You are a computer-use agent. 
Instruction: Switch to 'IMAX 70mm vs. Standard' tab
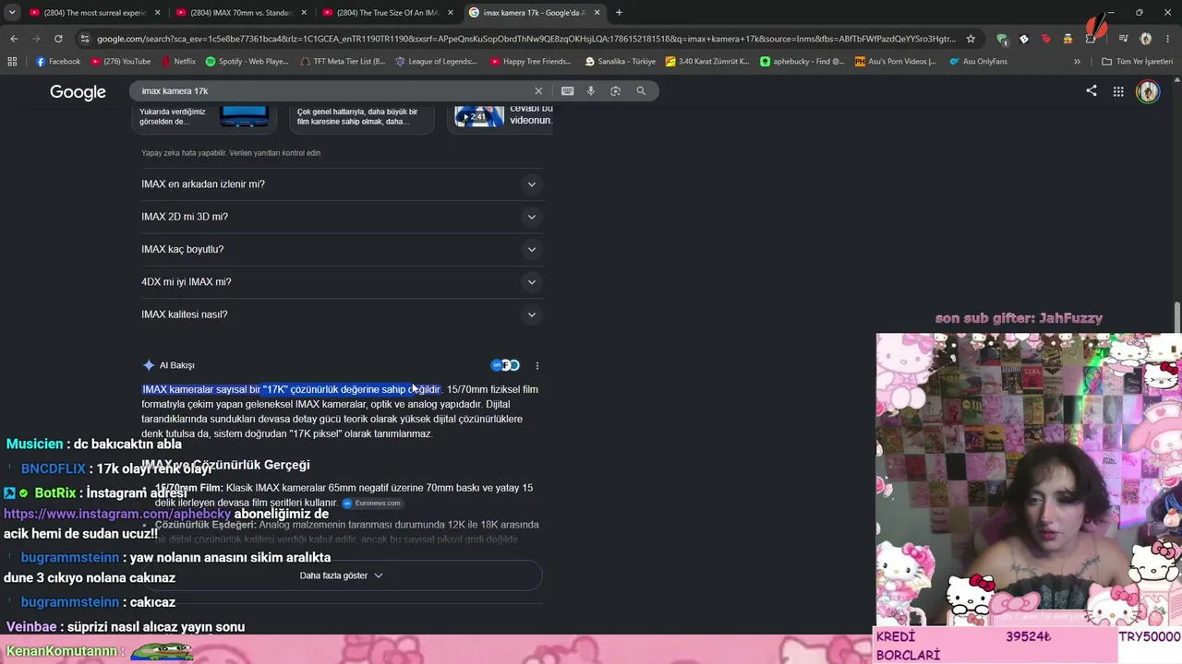coord(242,13)
